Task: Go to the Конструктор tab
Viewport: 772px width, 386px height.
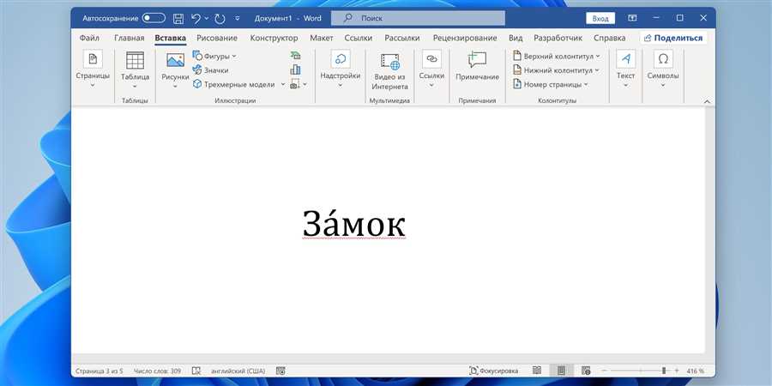Action: (274, 38)
